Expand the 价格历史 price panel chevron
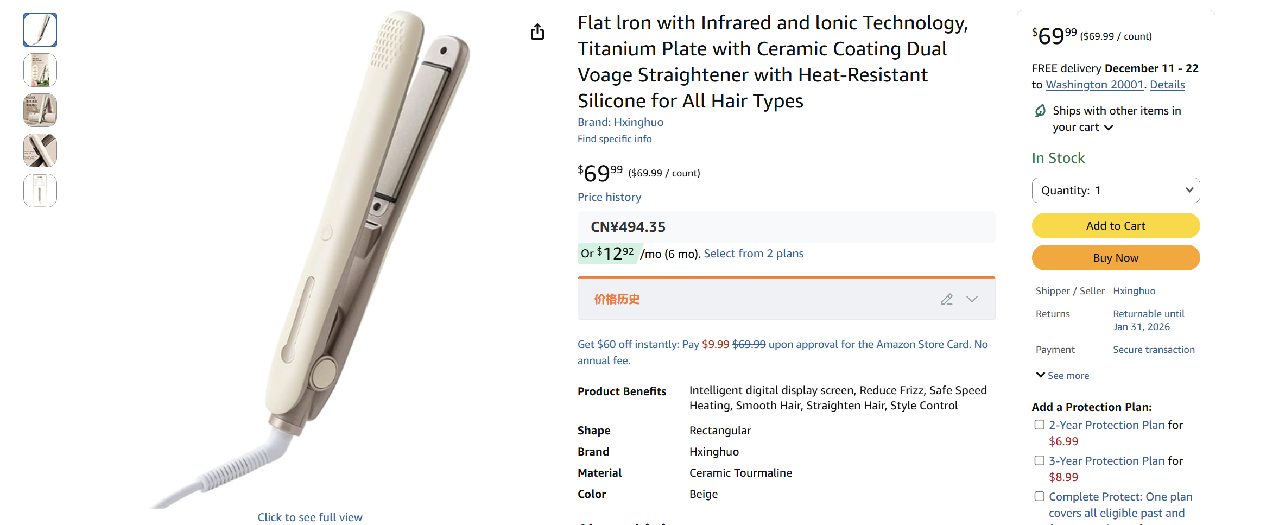The height and width of the screenshot is (525, 1279). [x=972, y=299]
